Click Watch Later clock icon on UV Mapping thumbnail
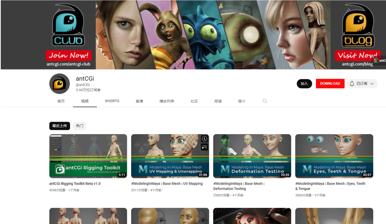Image resolution: width=386 pixels, height=224 pixels. click(204, 139)
